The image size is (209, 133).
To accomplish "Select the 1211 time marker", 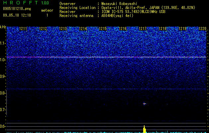I will (23, 29).
